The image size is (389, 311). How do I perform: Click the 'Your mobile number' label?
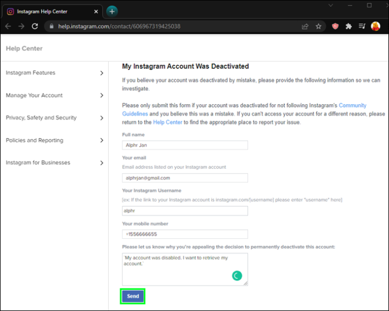point(145,224)
